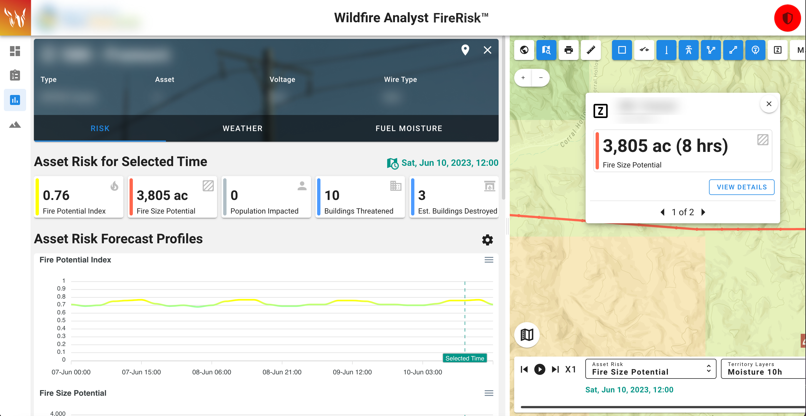The height and width of the screenshot is (416, 806).
Task: Click the VIEW DETAILS button
Action: (x=742, y=187)
